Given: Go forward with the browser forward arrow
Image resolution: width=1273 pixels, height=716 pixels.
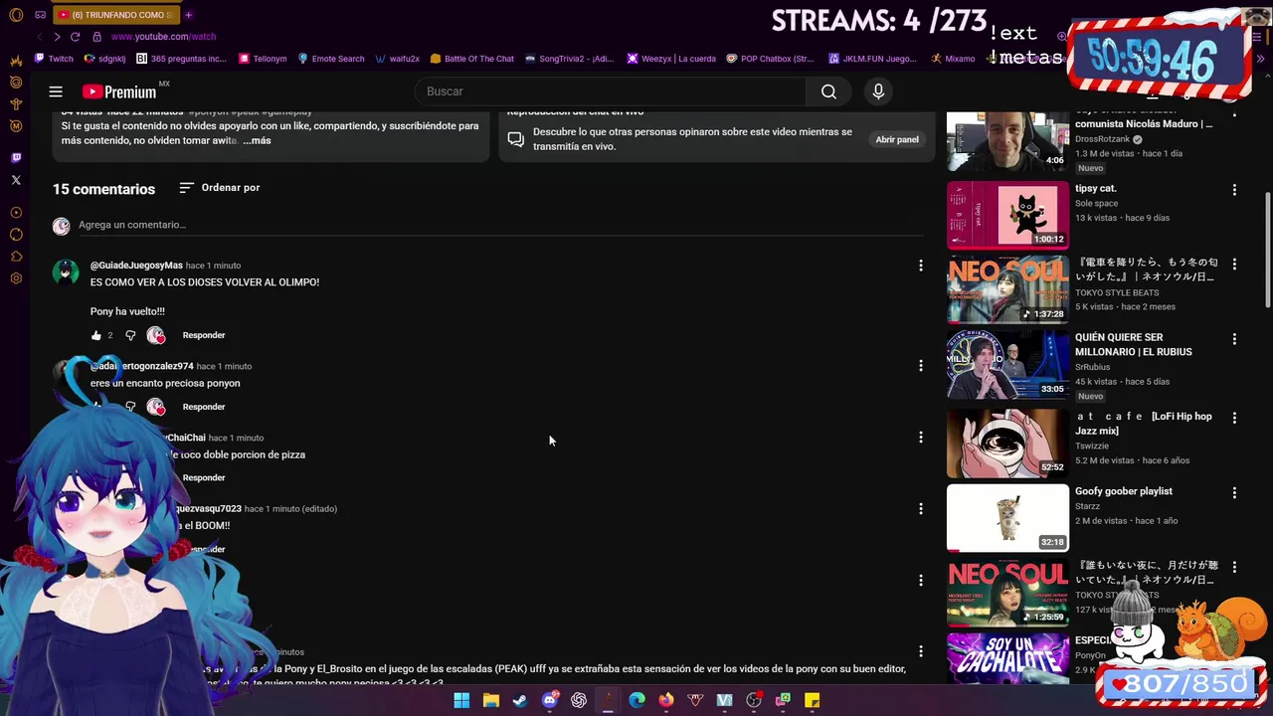Looking at the screenshot, I should (57, 37).
